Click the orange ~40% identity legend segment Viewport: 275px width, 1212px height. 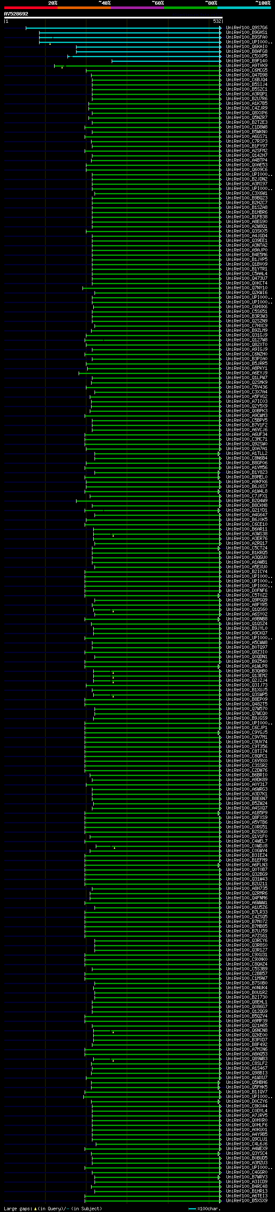pyautogui.click(x=84, y=8)
